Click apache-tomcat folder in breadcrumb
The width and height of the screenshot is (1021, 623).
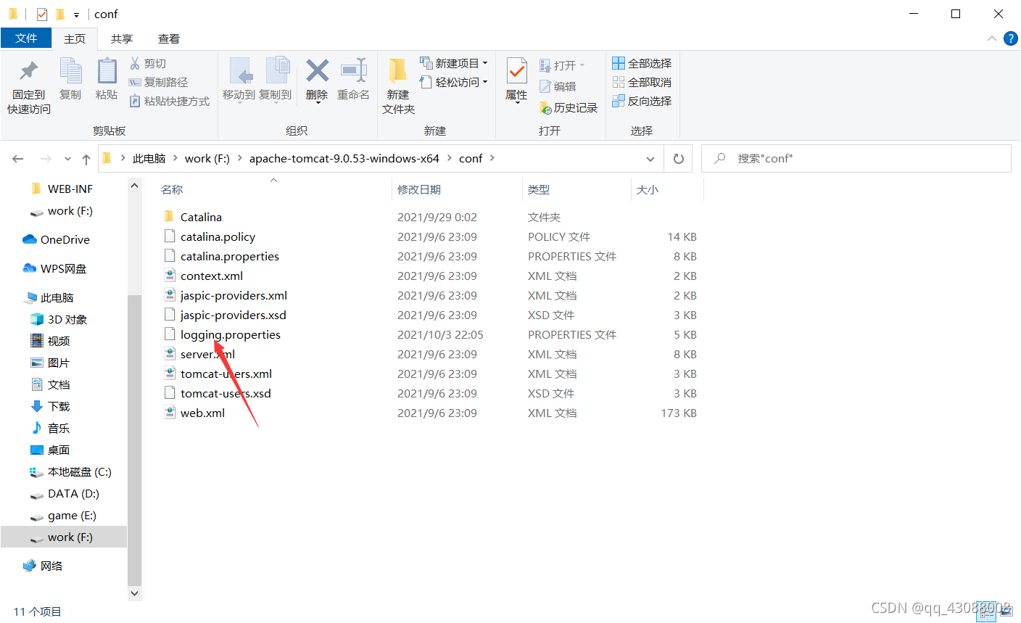(344, 158)
